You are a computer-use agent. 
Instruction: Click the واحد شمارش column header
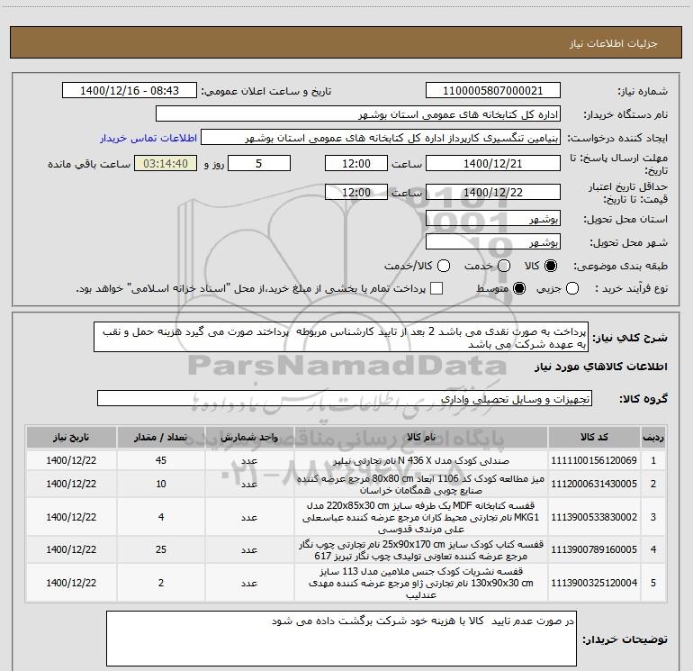(249, 438)
